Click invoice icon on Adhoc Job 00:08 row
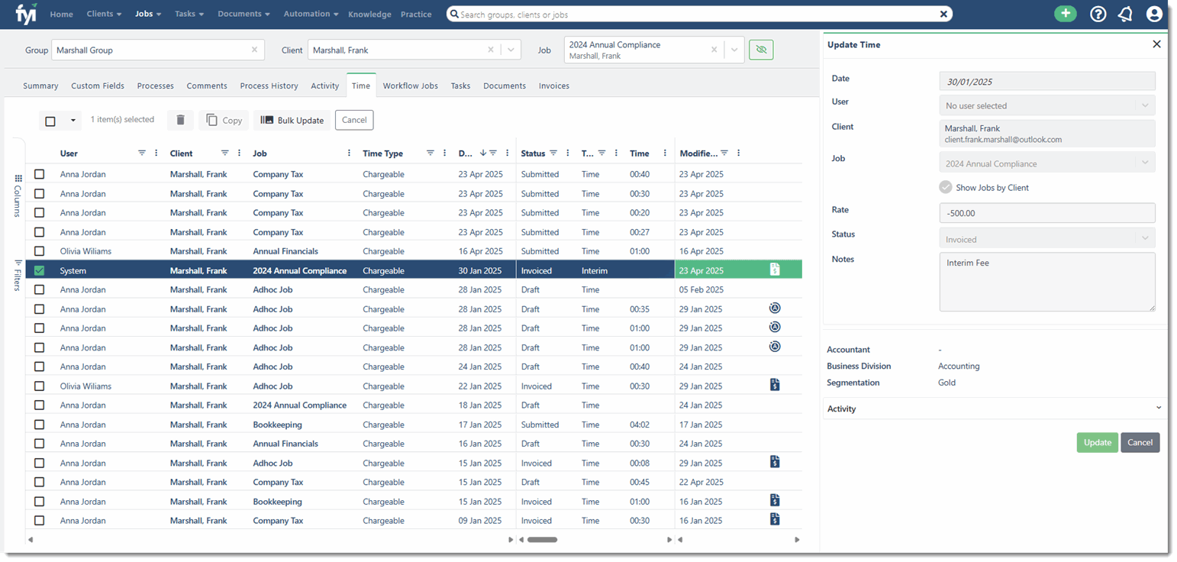The width and height of the screenshot is (1177, 562). point(775,462)
